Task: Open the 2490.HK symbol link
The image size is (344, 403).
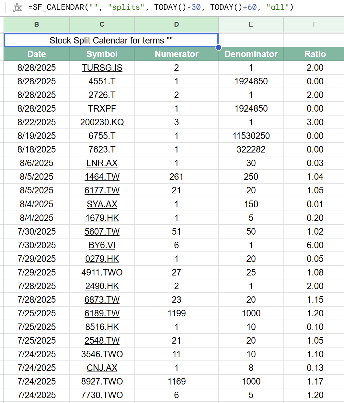Action: click(x=102, y=286)
